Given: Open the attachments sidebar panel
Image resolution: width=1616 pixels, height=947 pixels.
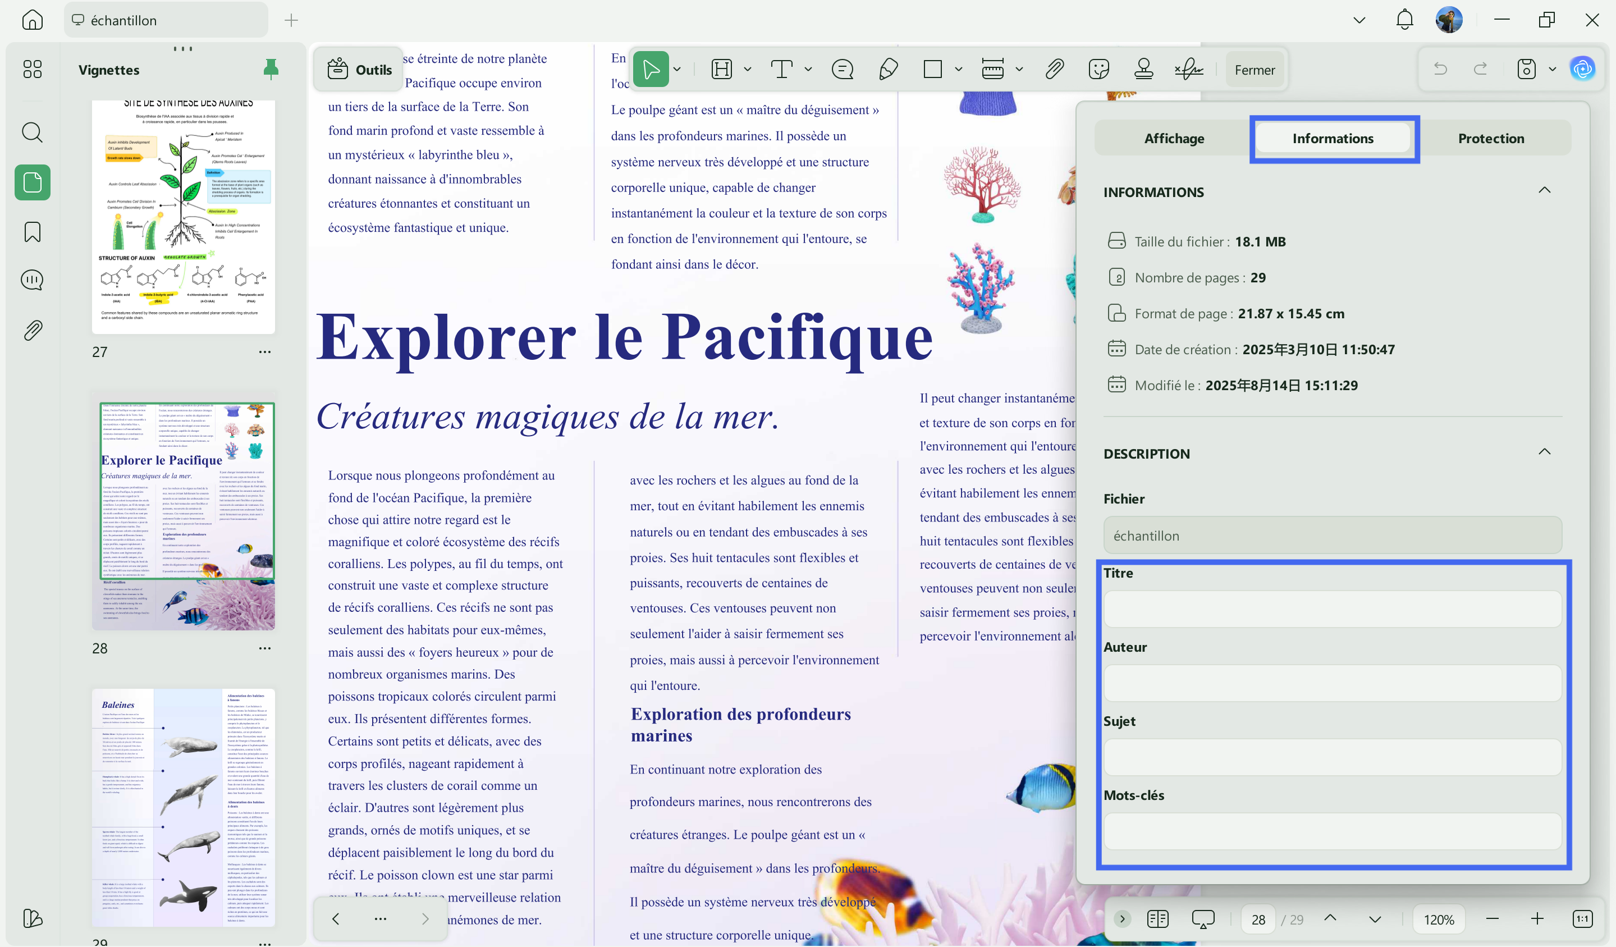Looking at the screenshot, I should tap(32, 330).
